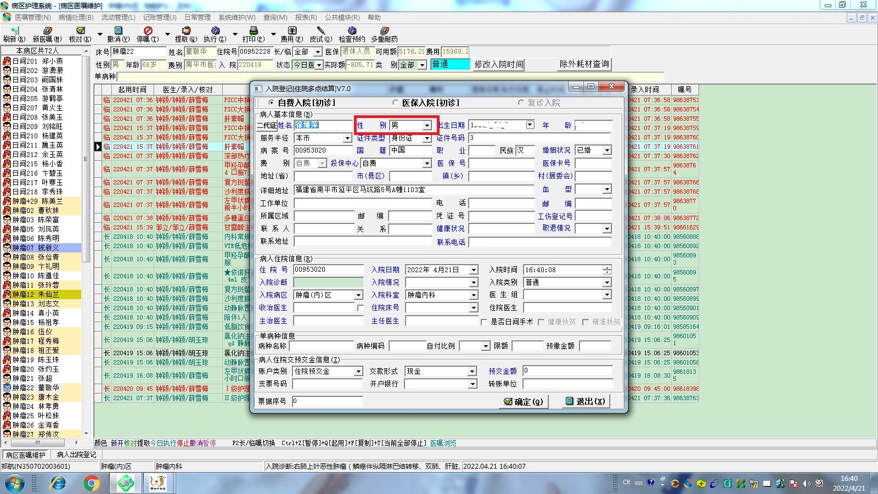Select the 复诊入院 radio option
The width and height of the screenshot is (878, 494).
521,103
